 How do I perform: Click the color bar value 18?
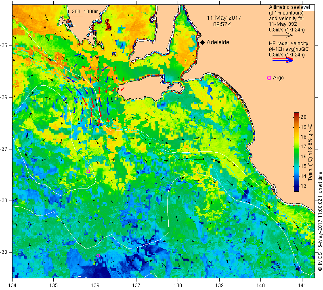(x=304, y=137)
